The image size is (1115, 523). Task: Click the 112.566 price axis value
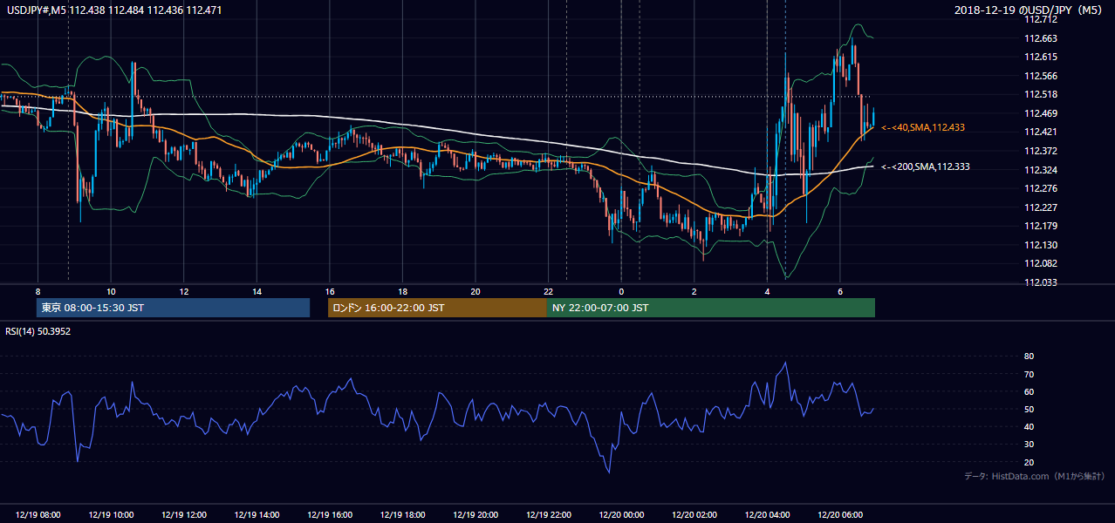(1041, 76)
